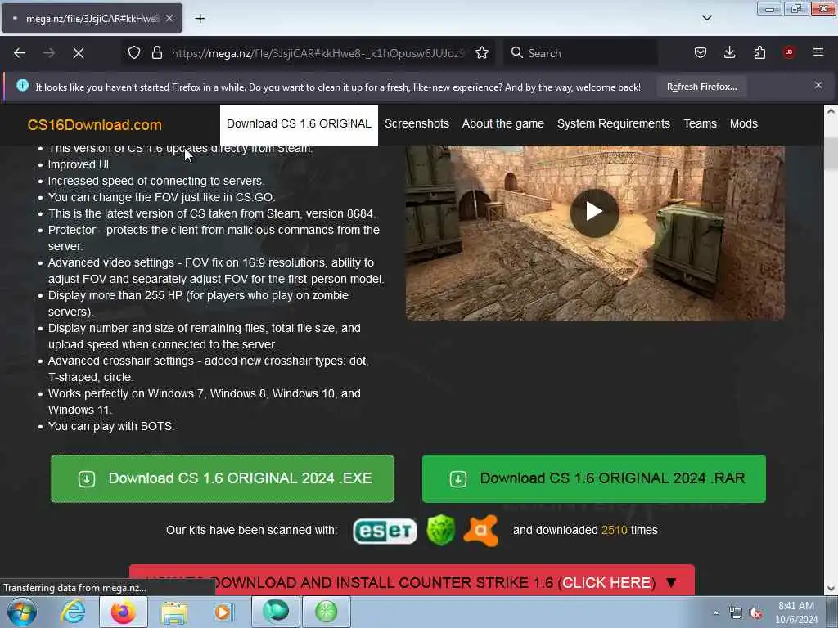
Task: Open the Firefox hamburger menu
Action: click(x=818, y=52)
